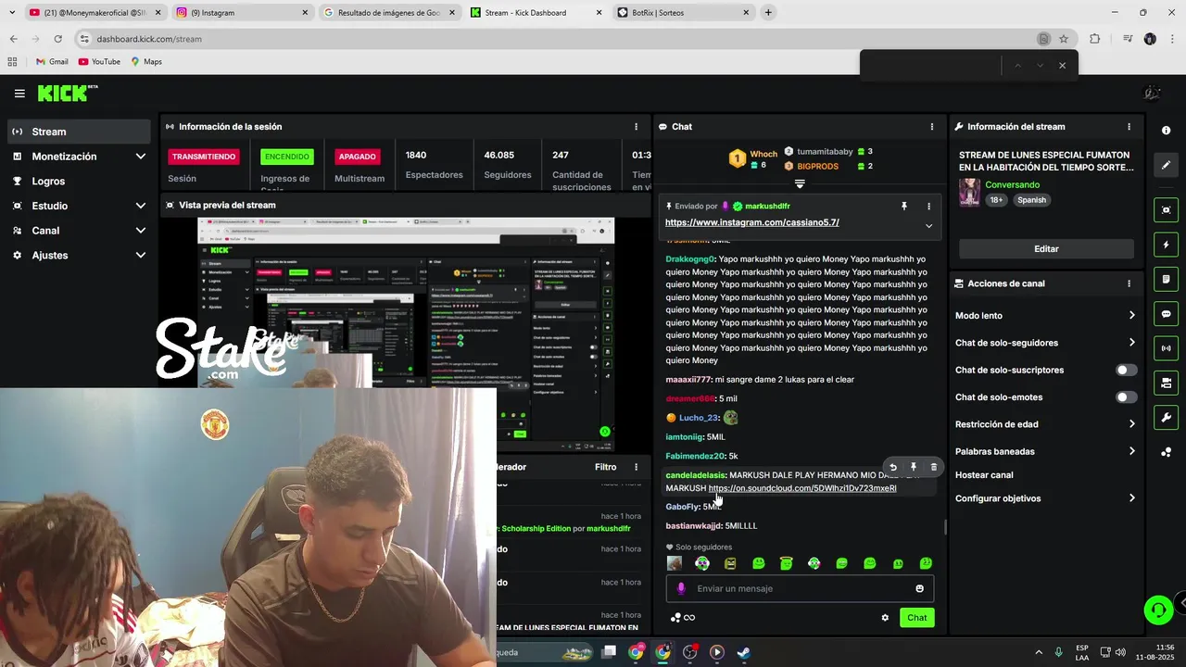Toggle the lightning bolt panel icon

[x=1166, y=245]
